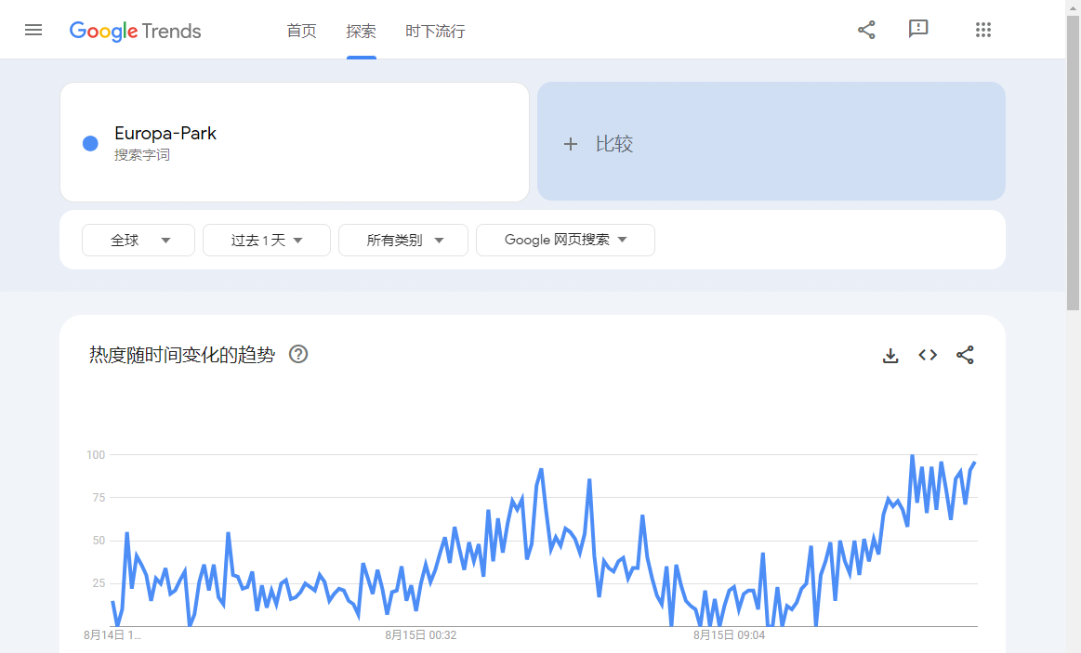Open the Google 网页搜索 dropdown
The width and height of the screenshot is (1081, 653).
[565, 240]
